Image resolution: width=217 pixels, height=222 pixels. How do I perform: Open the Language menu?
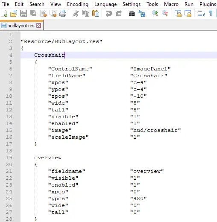point(106,4)
